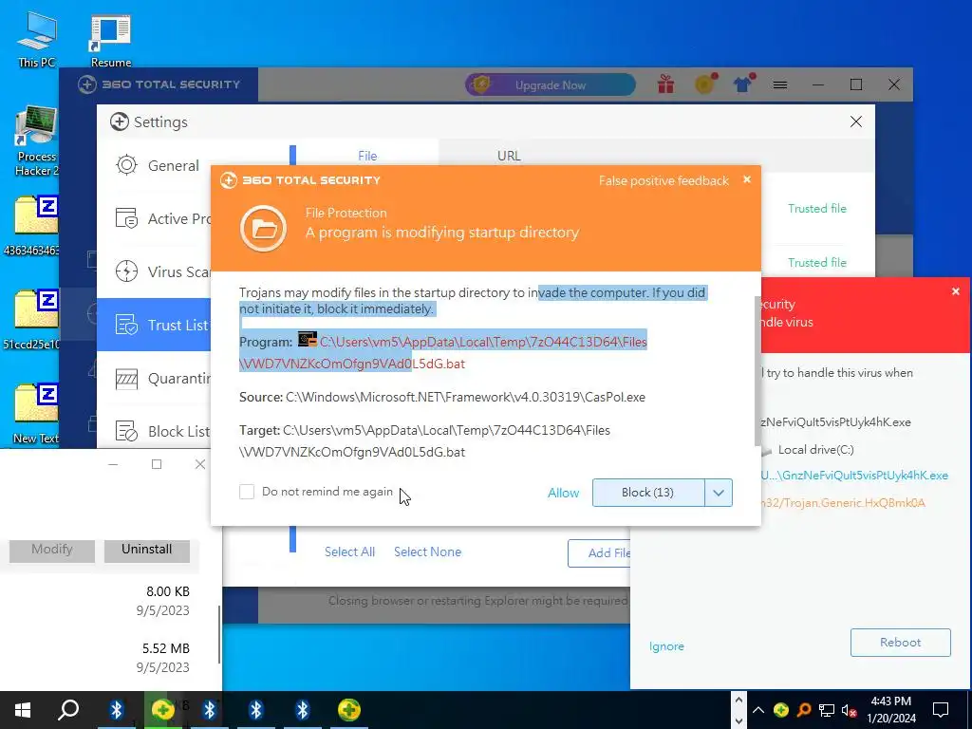
Task: Open Active Protection settings section
Action: [163, 219]
